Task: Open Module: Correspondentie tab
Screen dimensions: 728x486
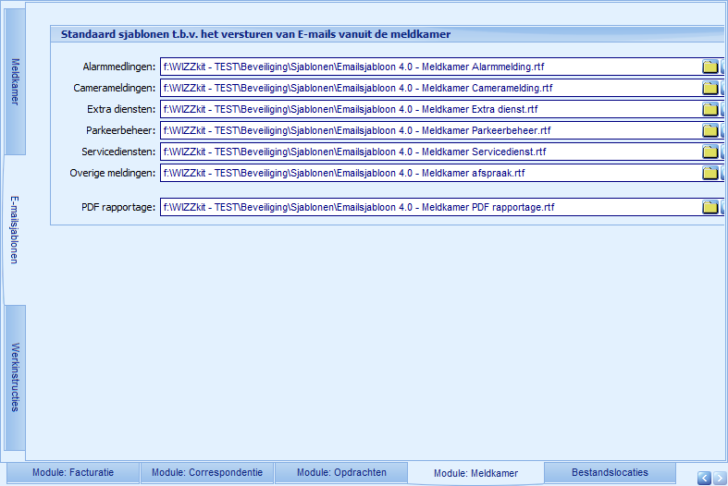Action: (206, 472)
